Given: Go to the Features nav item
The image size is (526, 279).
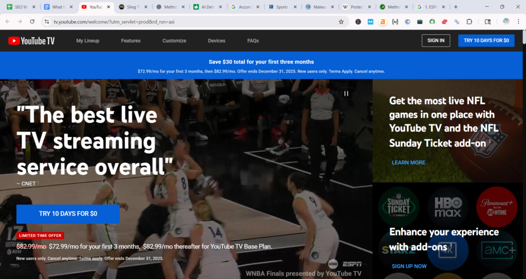Looking at the screenshot, I should pos(130,41).
